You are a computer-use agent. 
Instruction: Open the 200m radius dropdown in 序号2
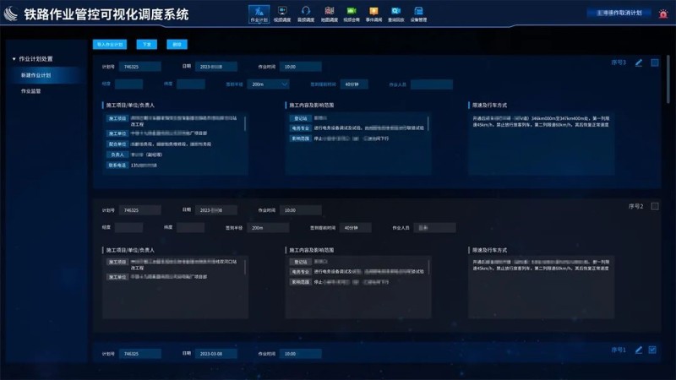pos(270,228)
